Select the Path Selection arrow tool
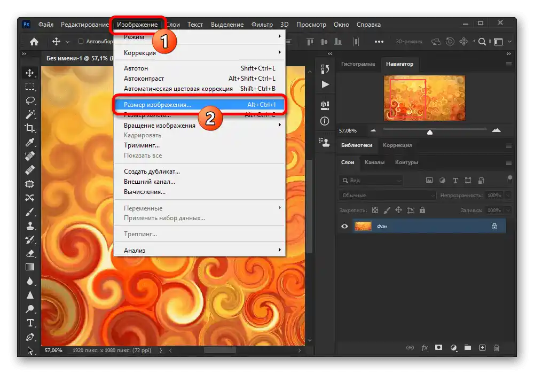 (29, 350)
